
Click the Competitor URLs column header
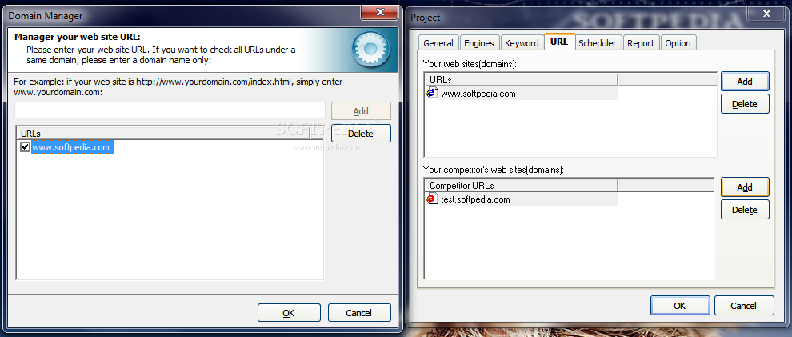tap(522, 185)
